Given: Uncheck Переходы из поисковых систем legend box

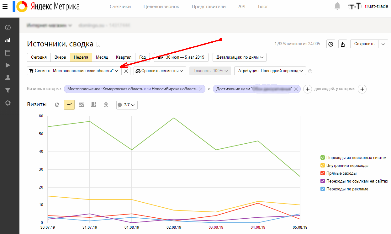Looking at the screenshot, I should 322,157.
